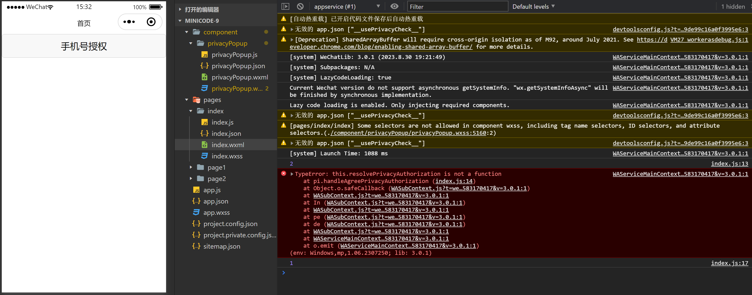Open the privacyPopup.wxss:5160 link
This screenshot has height=295, width=752.
tap(408, 133)
